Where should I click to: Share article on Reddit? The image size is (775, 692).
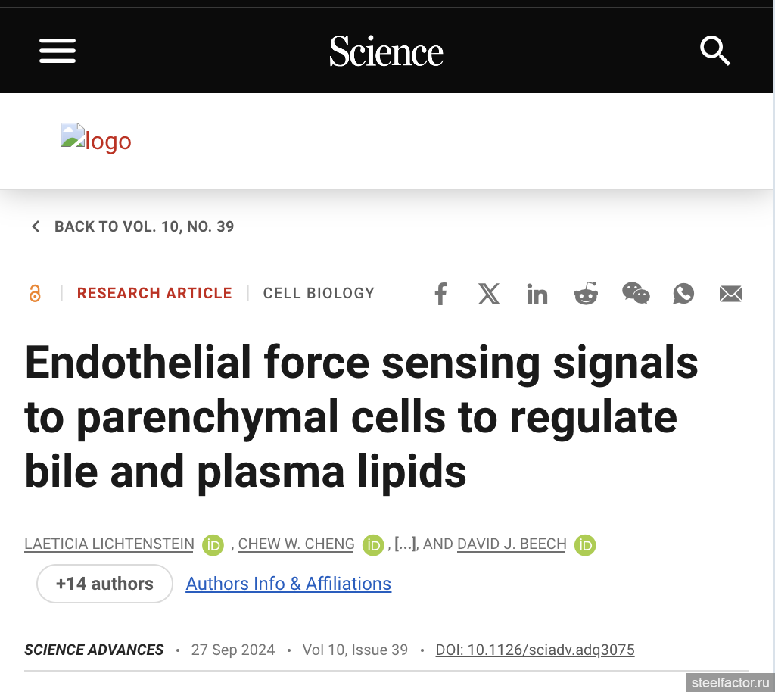coord(586,293)
